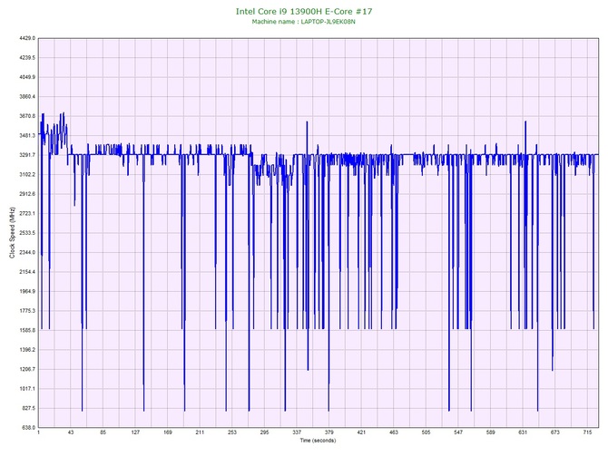Click the 1017.1 y-axis value
Viewport: 608px width, 456px height.
click(27, 389)
